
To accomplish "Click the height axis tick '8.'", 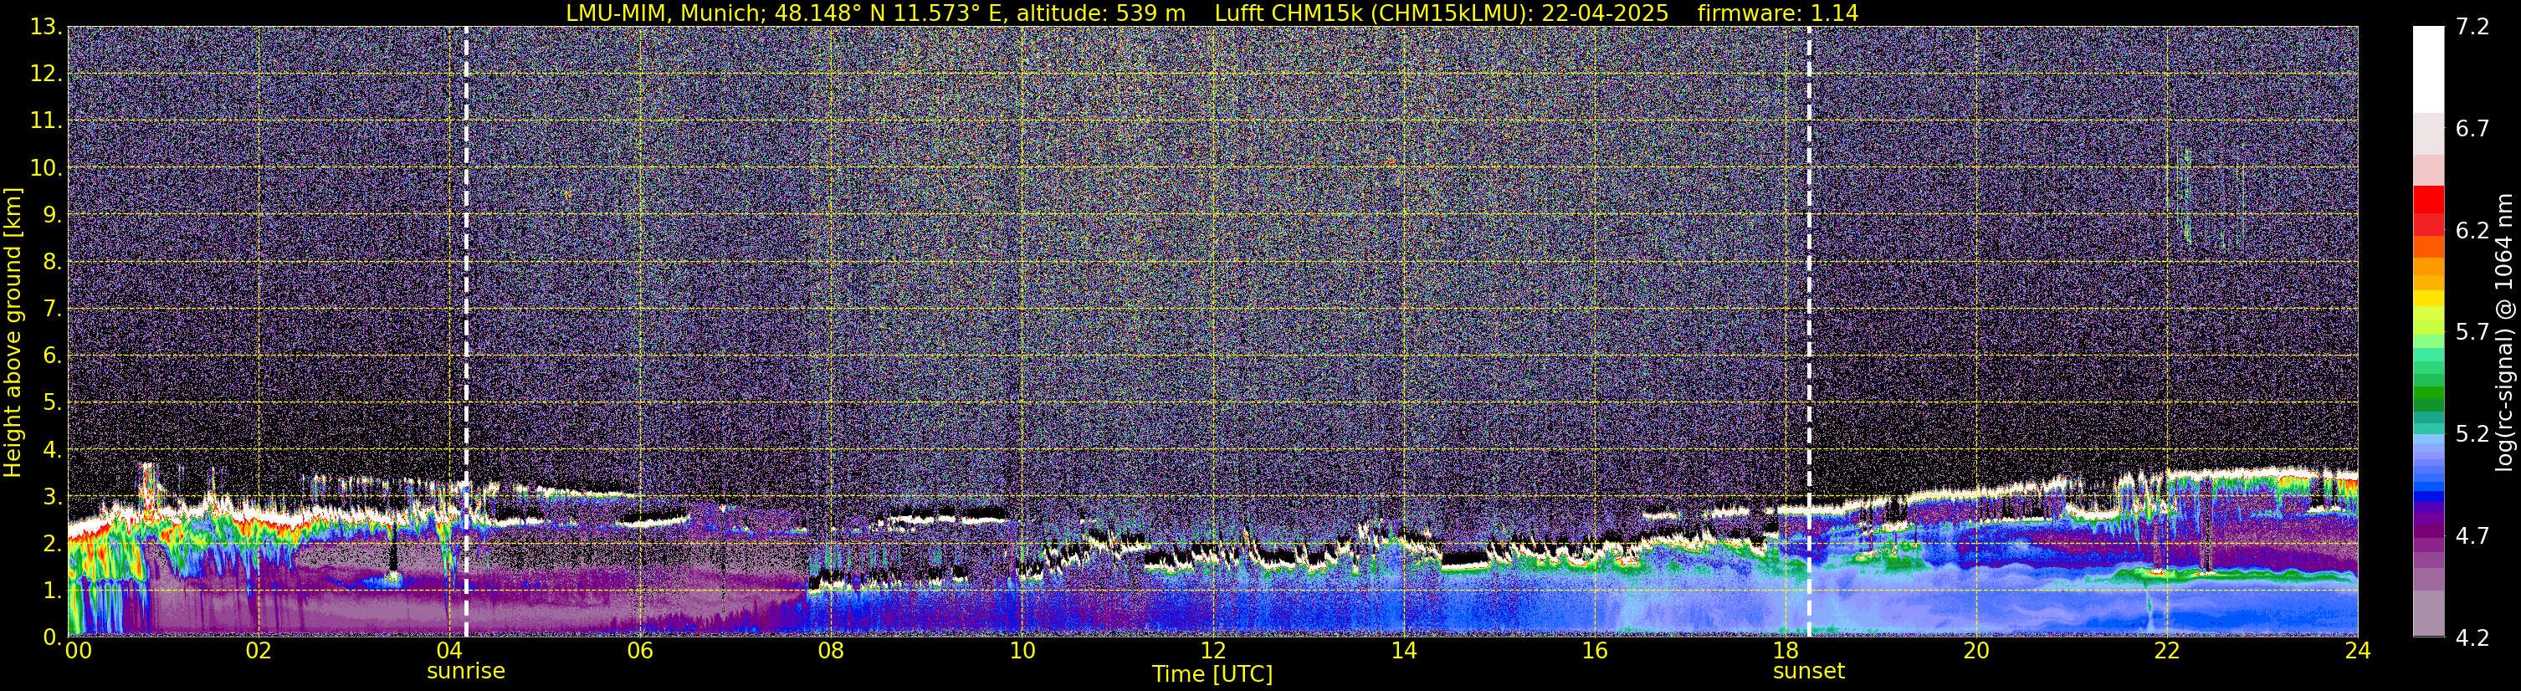I will (53, 263).
